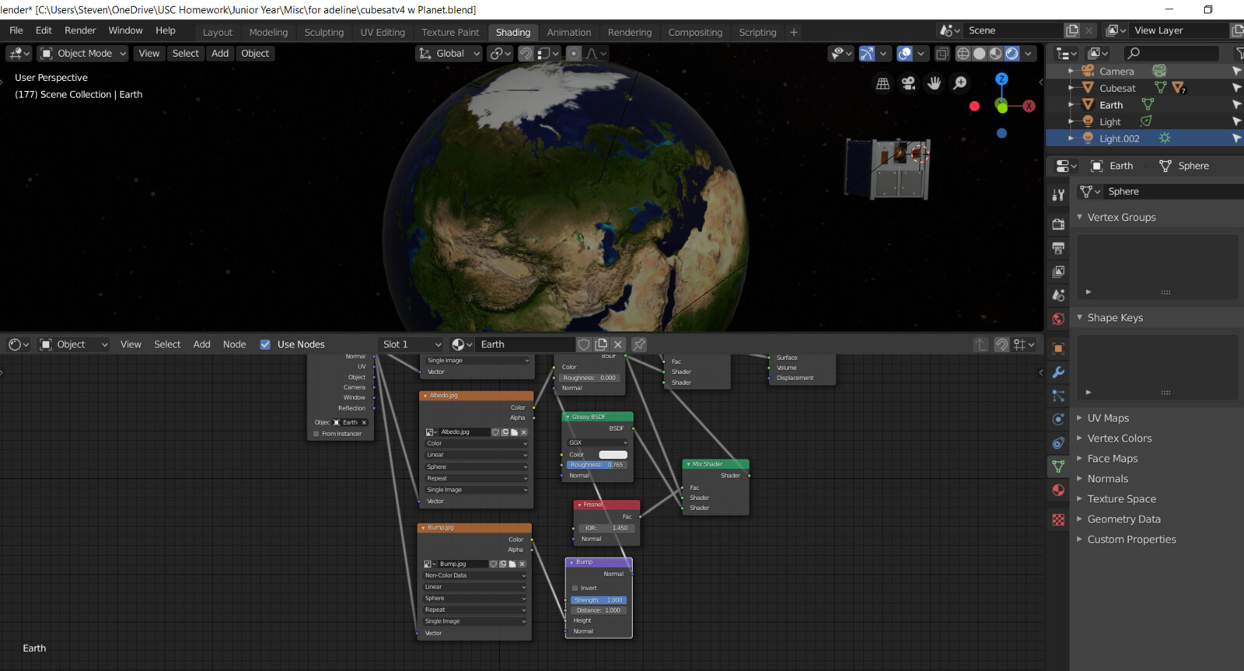Expand the Geometry Data panel
The image size is (1244, 671).
[x=1123, y=519]
